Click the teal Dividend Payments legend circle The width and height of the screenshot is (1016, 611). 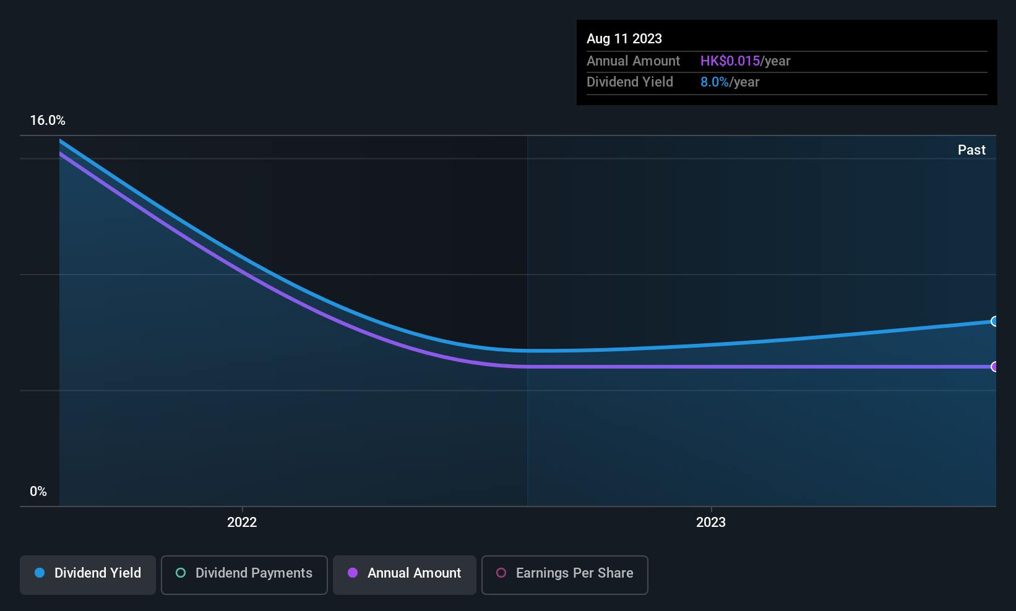coord(181,573)
